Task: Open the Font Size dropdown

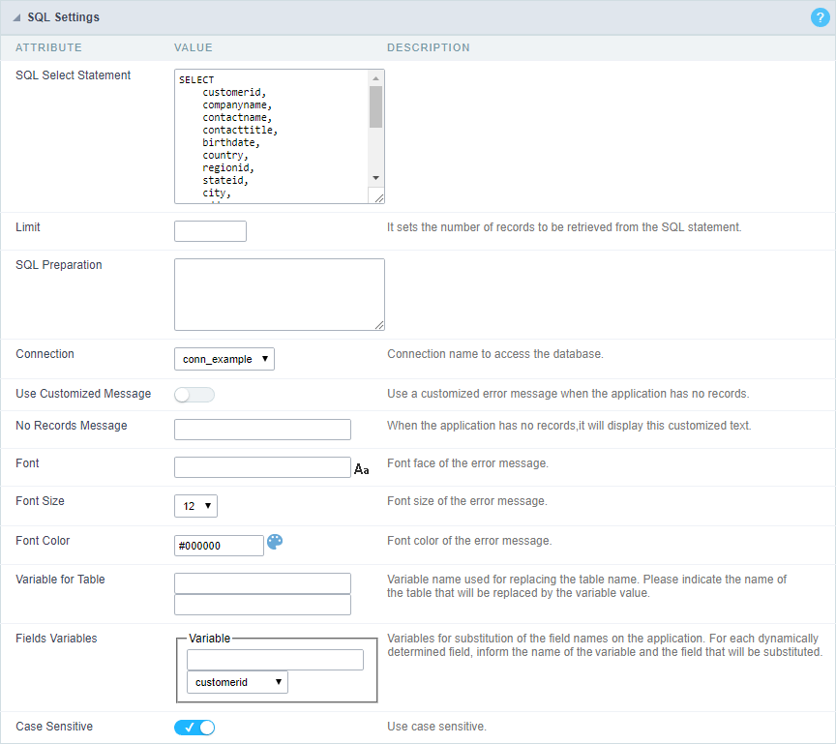Action: coord(195,505)
